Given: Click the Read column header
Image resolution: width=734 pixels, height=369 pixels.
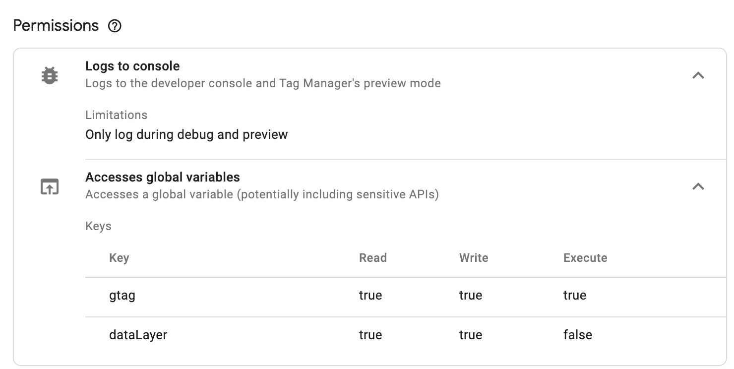Looking at the screenshot, I should click(373, 258).
